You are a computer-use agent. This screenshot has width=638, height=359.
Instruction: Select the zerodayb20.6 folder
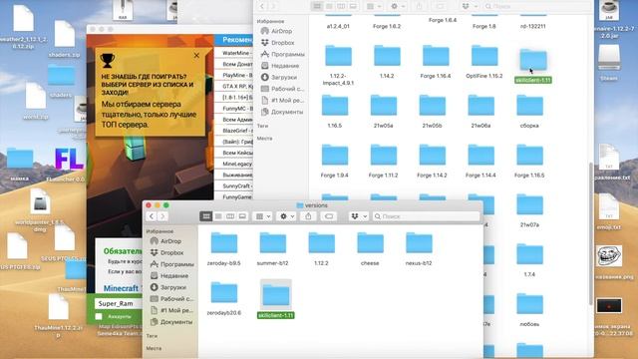click(x=223, y=298)
